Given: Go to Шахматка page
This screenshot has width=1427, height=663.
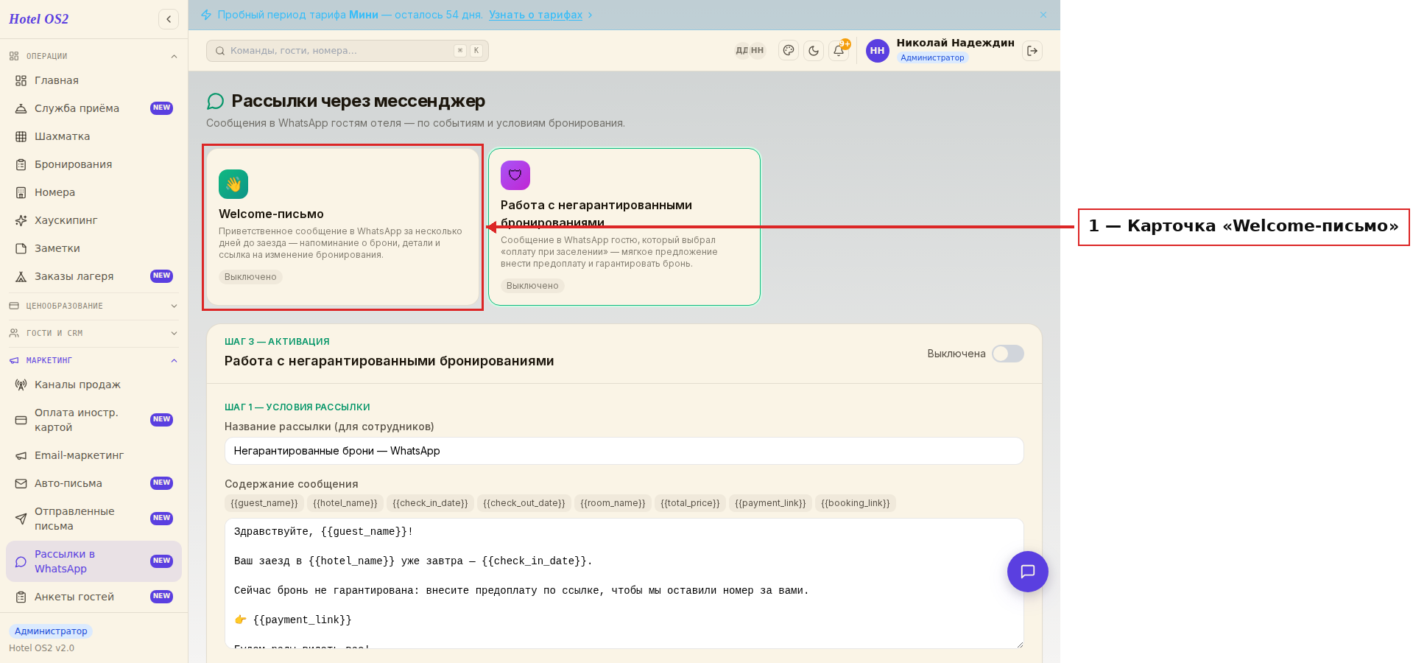Looking at the screenshot, I should (x=94, y=136).
